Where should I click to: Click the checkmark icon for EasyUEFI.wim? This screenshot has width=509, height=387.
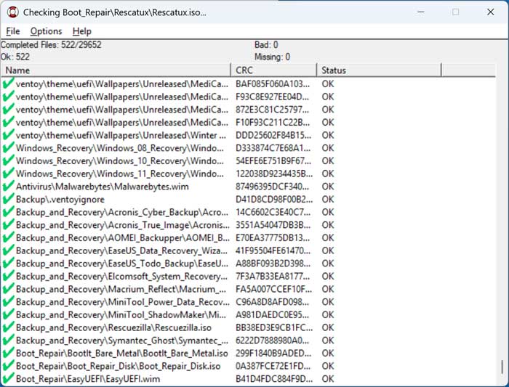[x=8, y=379]
